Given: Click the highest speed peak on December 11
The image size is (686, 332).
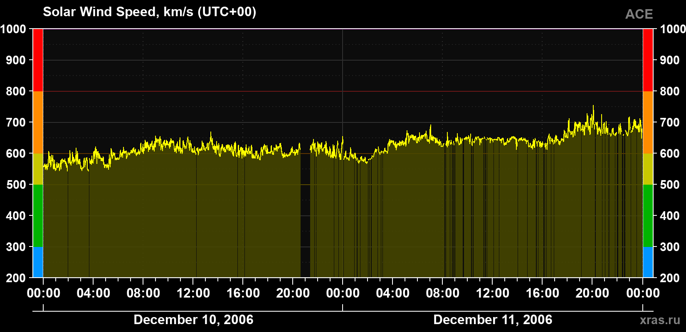Looking at the screenshot, I should coord(593,107).
